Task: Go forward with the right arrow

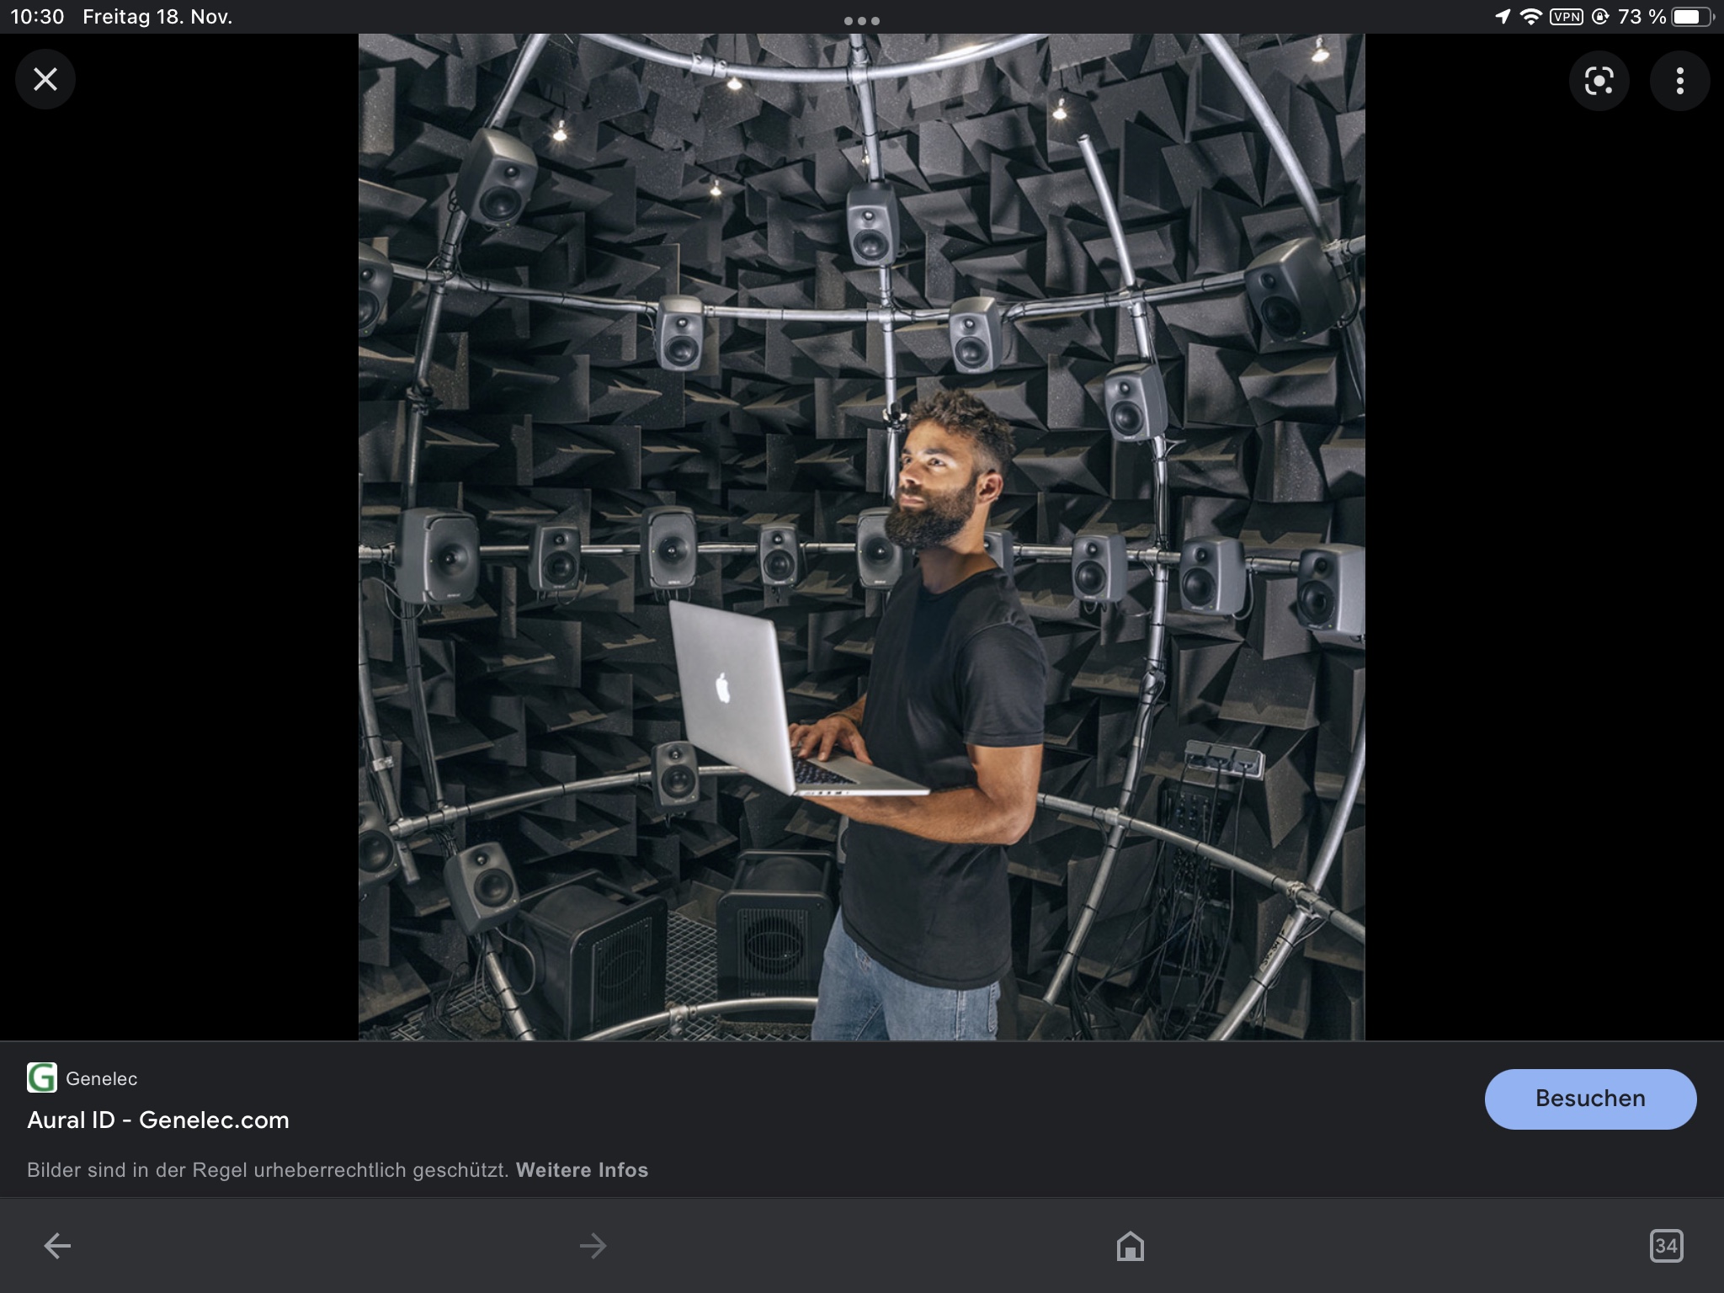Action: (593, 1246)
